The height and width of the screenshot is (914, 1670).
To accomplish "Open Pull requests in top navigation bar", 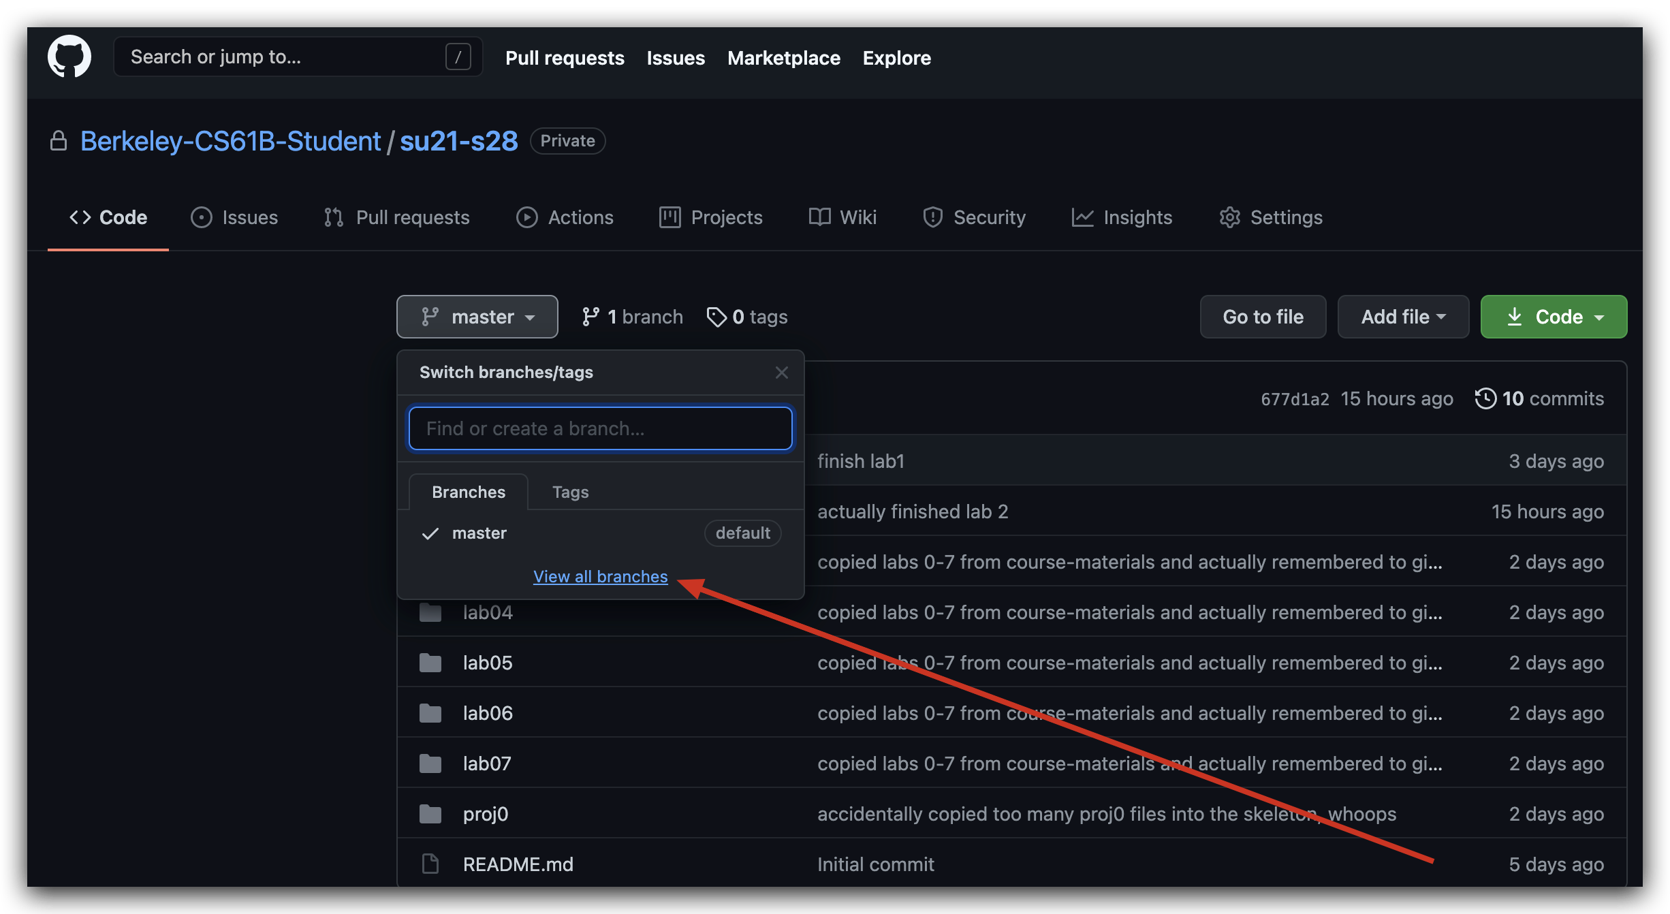I will [565, 58].
